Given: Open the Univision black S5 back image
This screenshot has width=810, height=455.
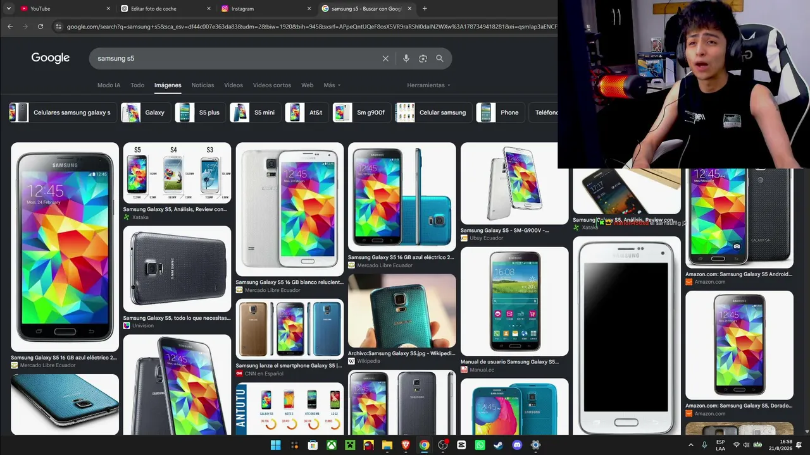Looking at the screenshot, I should 177,269.
